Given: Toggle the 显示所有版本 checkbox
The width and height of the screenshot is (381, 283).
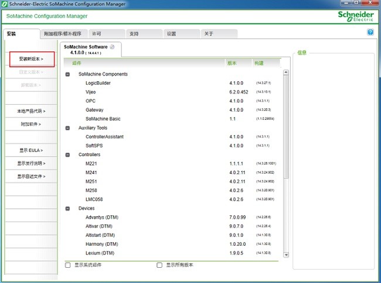Looking at the screenshot, I should [159, 265].
